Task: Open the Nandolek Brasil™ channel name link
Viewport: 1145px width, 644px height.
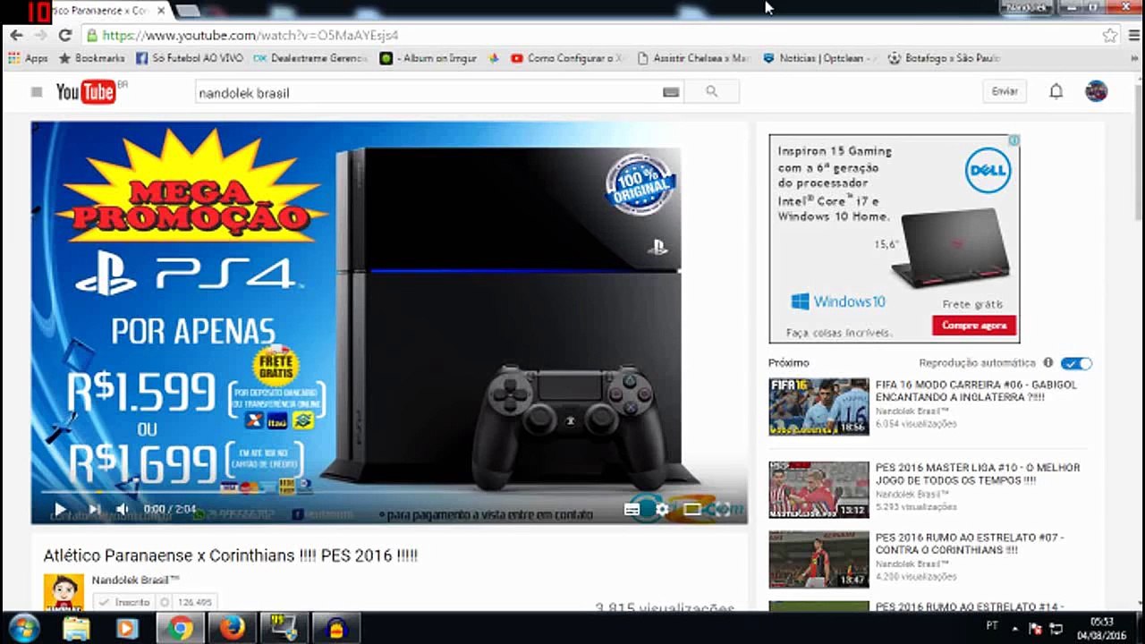Action: (x=135, y=580)
